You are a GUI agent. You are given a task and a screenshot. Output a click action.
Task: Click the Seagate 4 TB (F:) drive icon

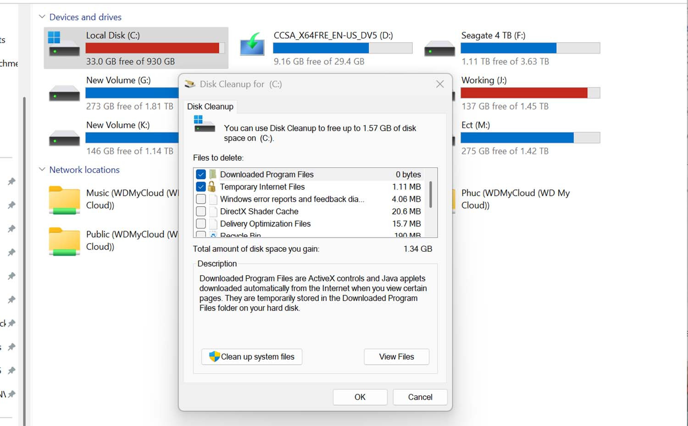click(439, 48)
